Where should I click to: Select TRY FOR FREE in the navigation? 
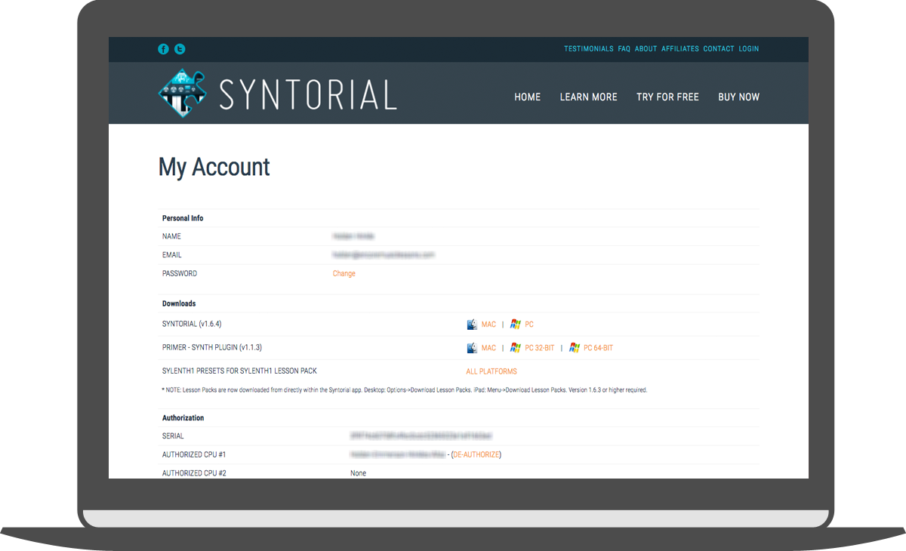(667, 97)
